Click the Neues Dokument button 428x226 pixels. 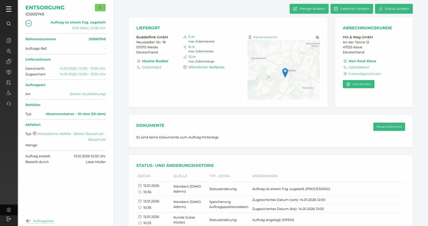pos(389,127)
